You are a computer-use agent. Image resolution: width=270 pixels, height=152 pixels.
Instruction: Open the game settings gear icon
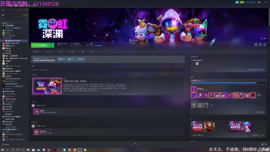point(256,45)
